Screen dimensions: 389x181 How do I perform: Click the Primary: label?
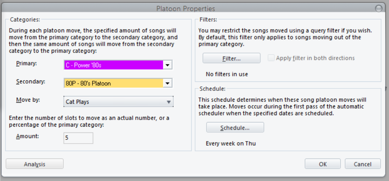(x=26, y=63)
